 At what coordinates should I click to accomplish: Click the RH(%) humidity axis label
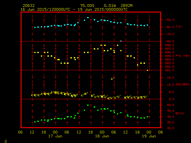click(x=180, y=113)
